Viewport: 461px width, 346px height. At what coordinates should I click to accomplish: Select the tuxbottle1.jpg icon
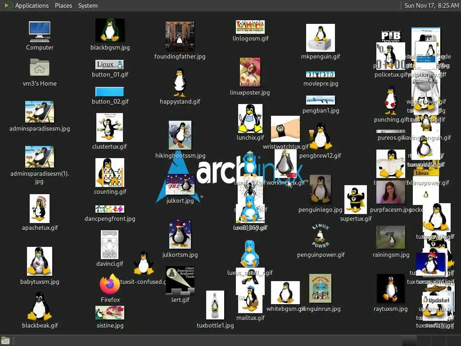(215, 305)
